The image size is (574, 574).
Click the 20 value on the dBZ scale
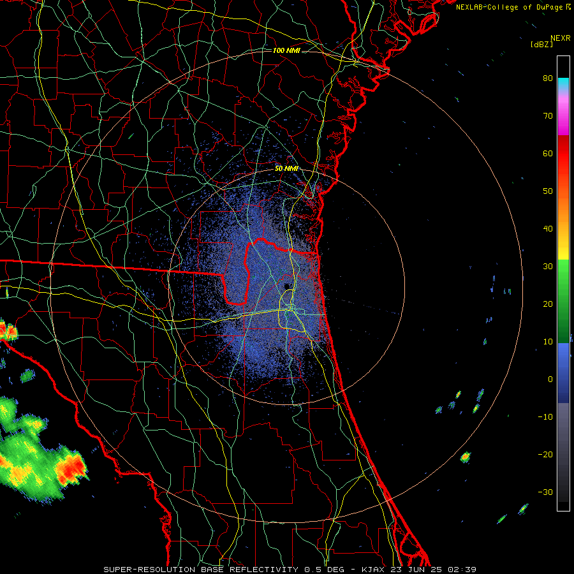[548, 304]
